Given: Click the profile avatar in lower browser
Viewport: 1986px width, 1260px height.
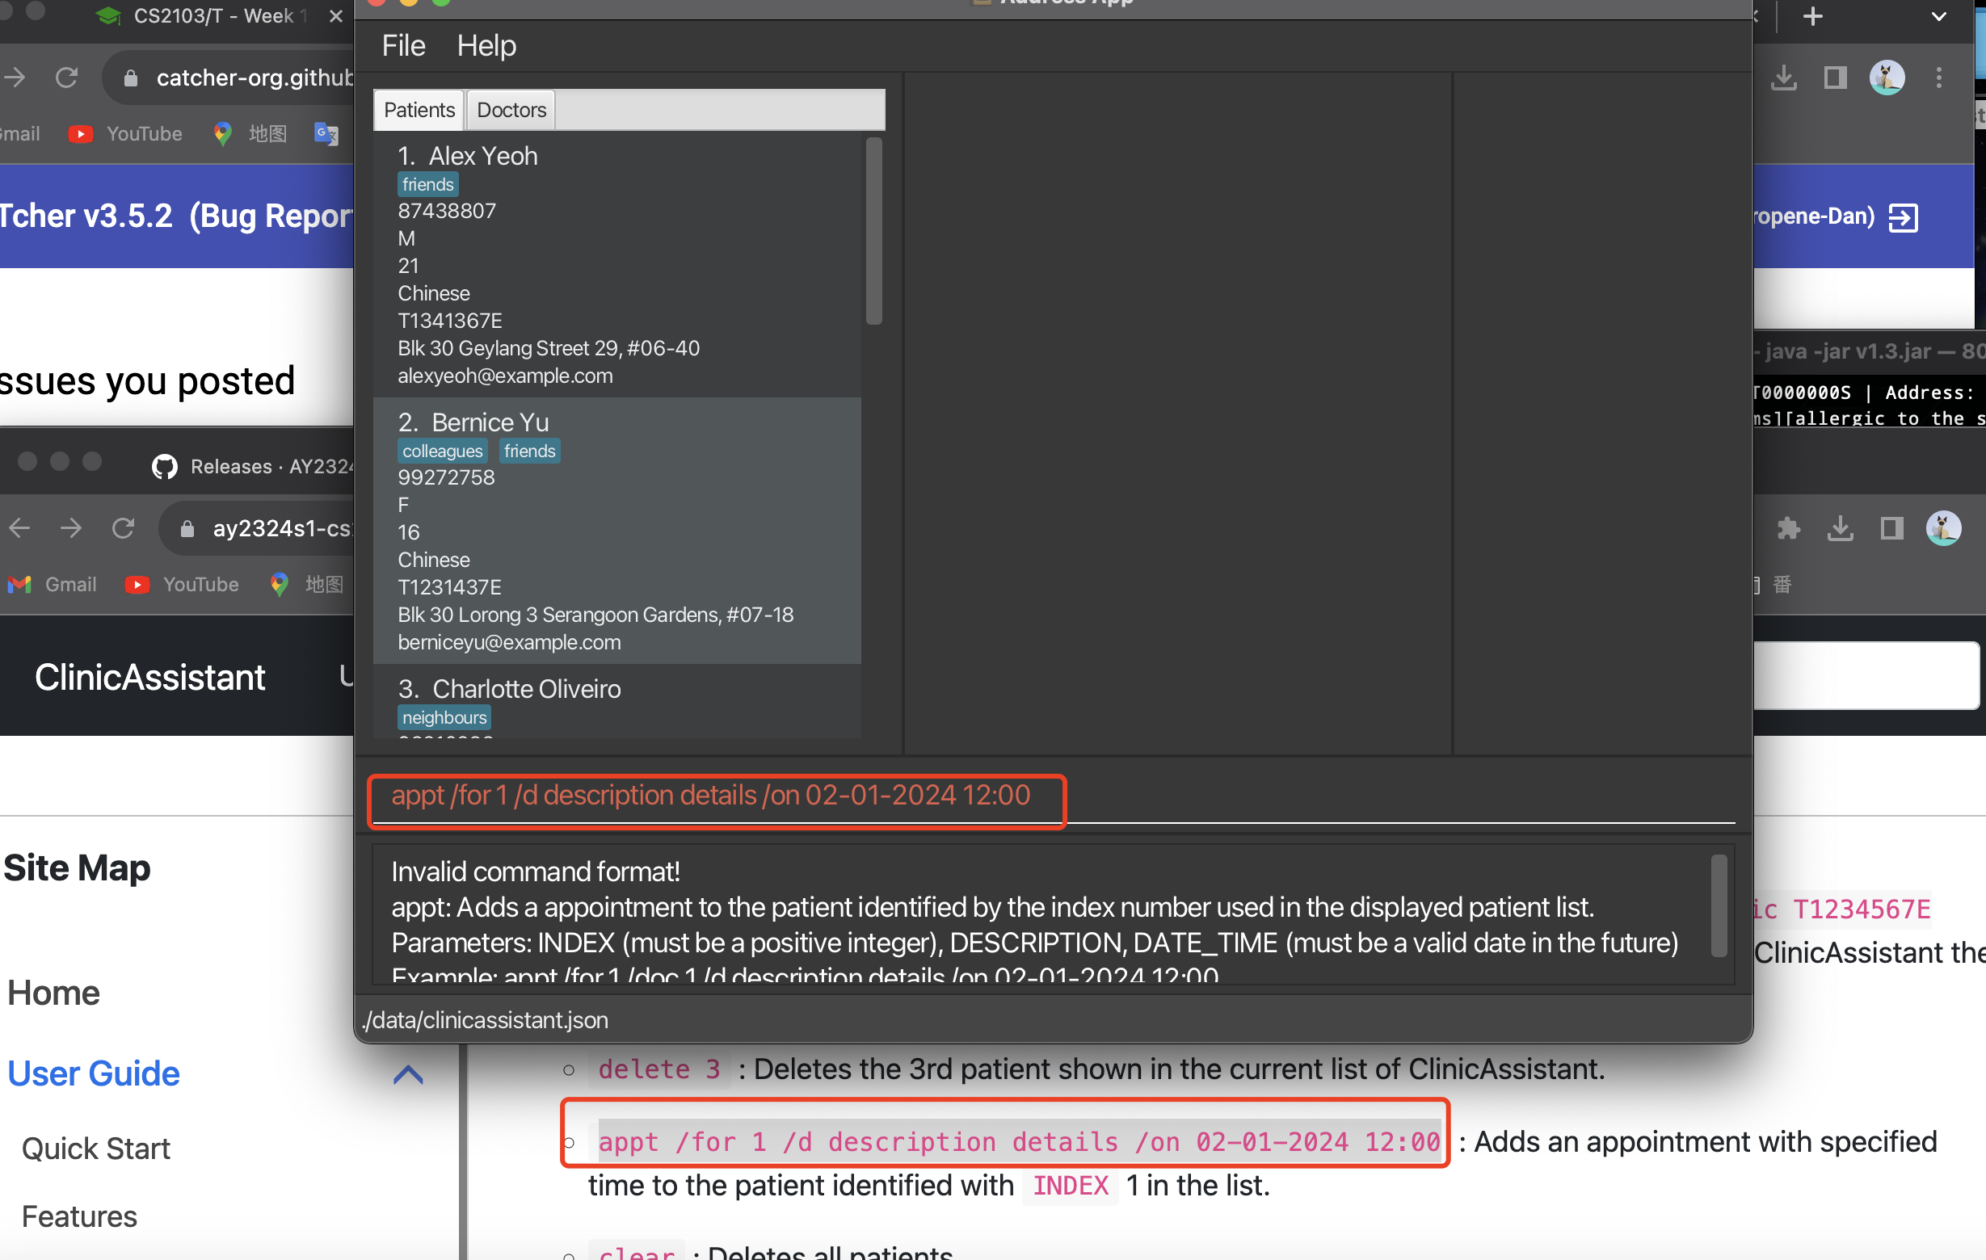Looking at the screenshot, I should (1942, 528).
